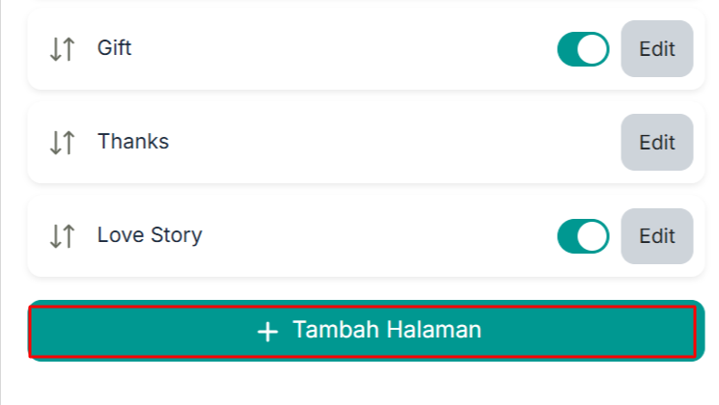The width and height of the screenshot is (719, 405).
Task: Edit the Thanks page
Action: (x=657, y=142)
